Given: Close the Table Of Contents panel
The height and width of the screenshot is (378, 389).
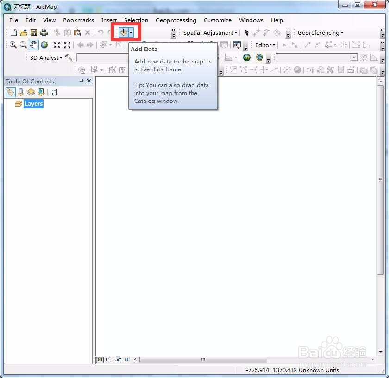Looking at the screenshot, I should coord(89,81).
